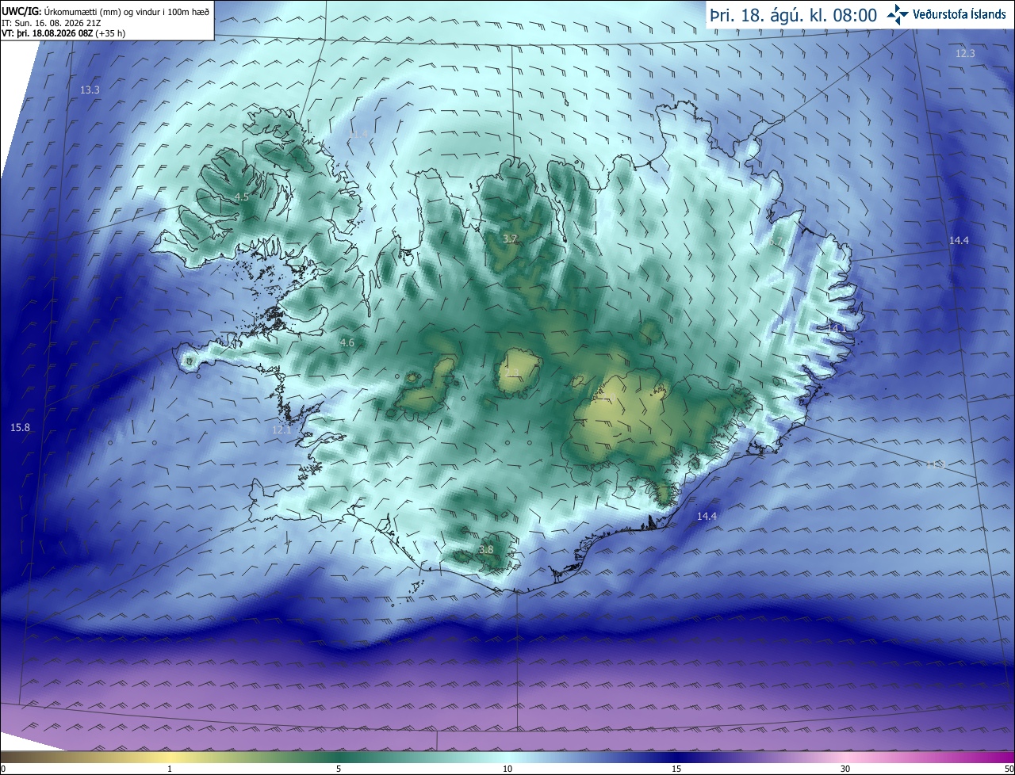Click the 12.3 value below the logo
Image resolution: width=1015 pixels, height=775 pixels.
pos(965,53)
